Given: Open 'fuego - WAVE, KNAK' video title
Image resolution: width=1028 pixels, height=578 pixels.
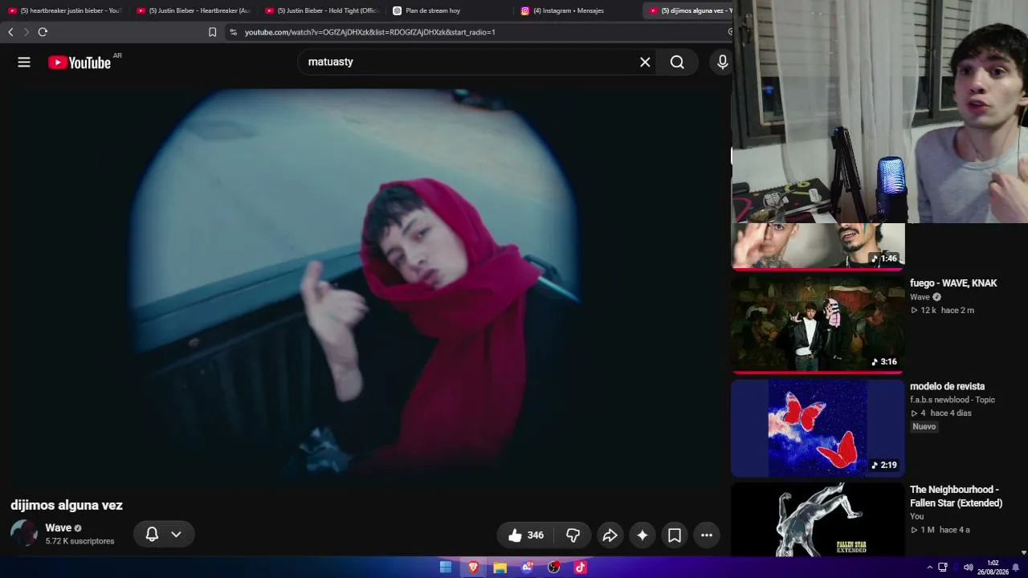Looking at the screenshot, I should (x=953, y=283).
